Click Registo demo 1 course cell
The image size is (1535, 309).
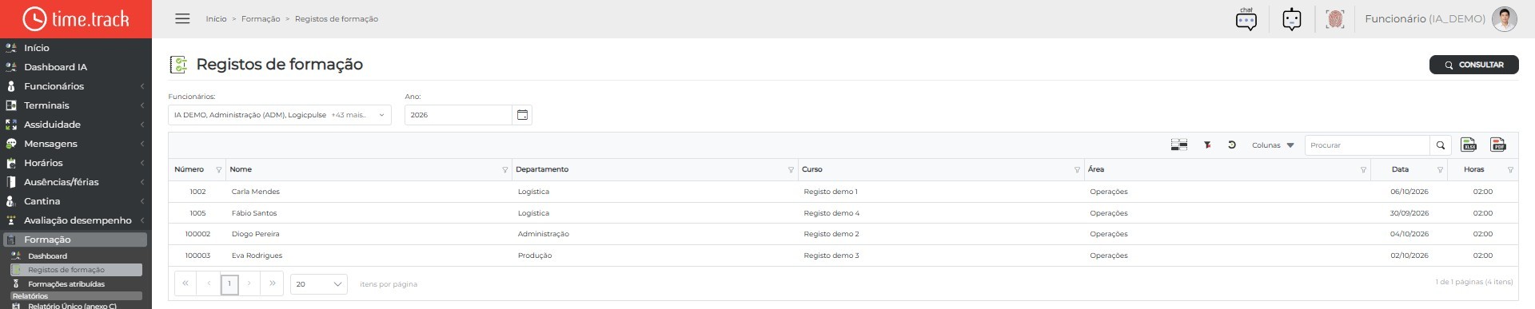831,192
